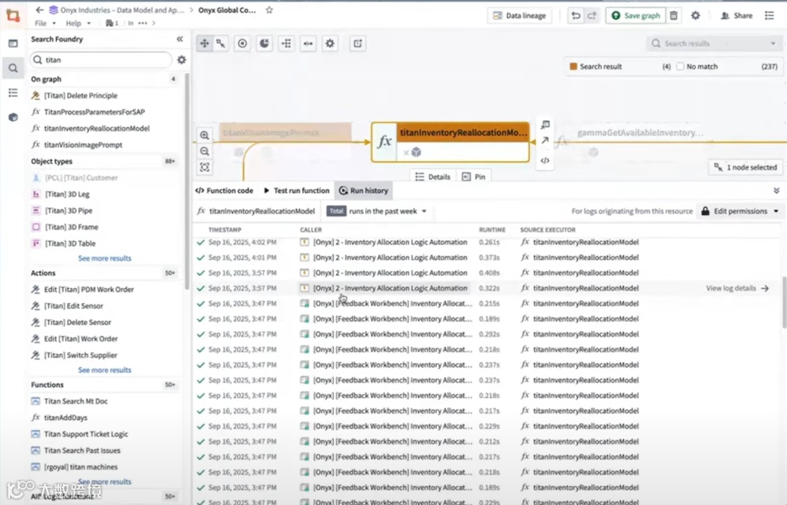The width and height of the screenshot is (787, 505).
Task: Select [Titan] Delete Principle result
Action: click(80, 95)
